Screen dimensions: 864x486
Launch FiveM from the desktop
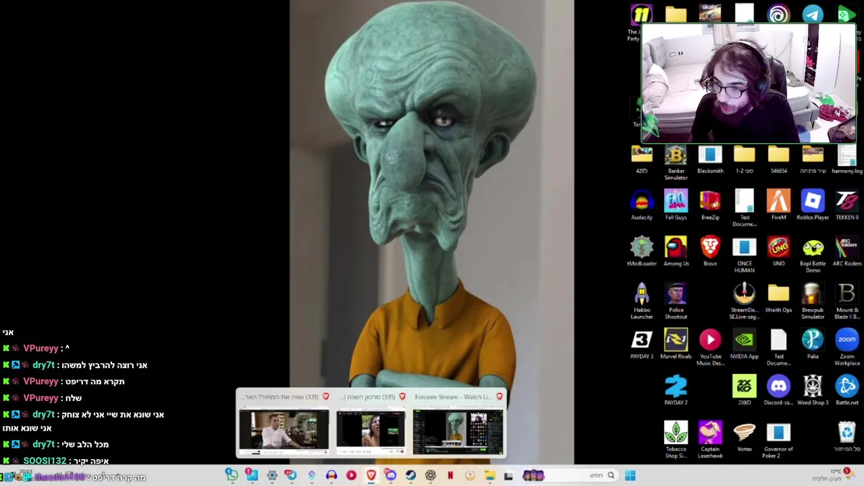tap(778, 205)
